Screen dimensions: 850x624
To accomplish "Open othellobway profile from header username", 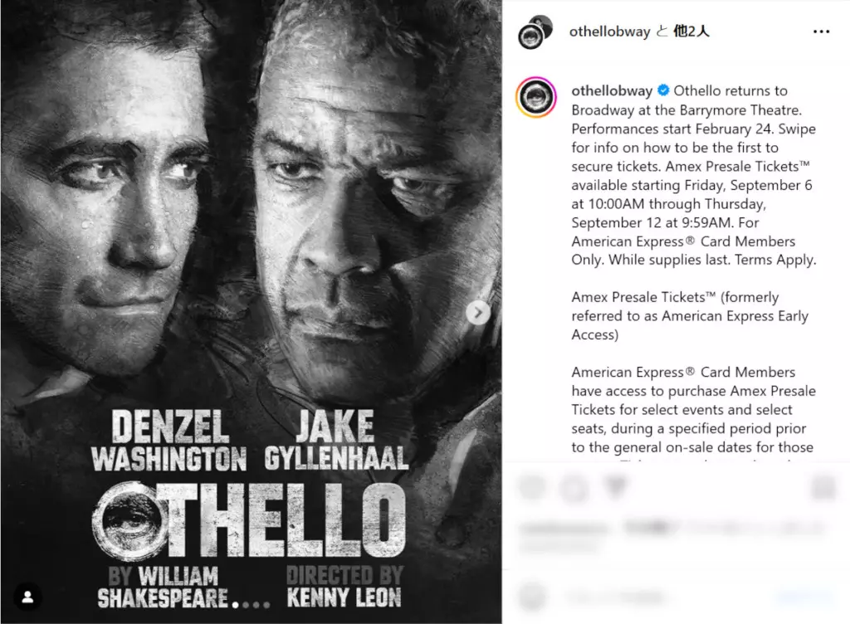I will pos(609,32).
